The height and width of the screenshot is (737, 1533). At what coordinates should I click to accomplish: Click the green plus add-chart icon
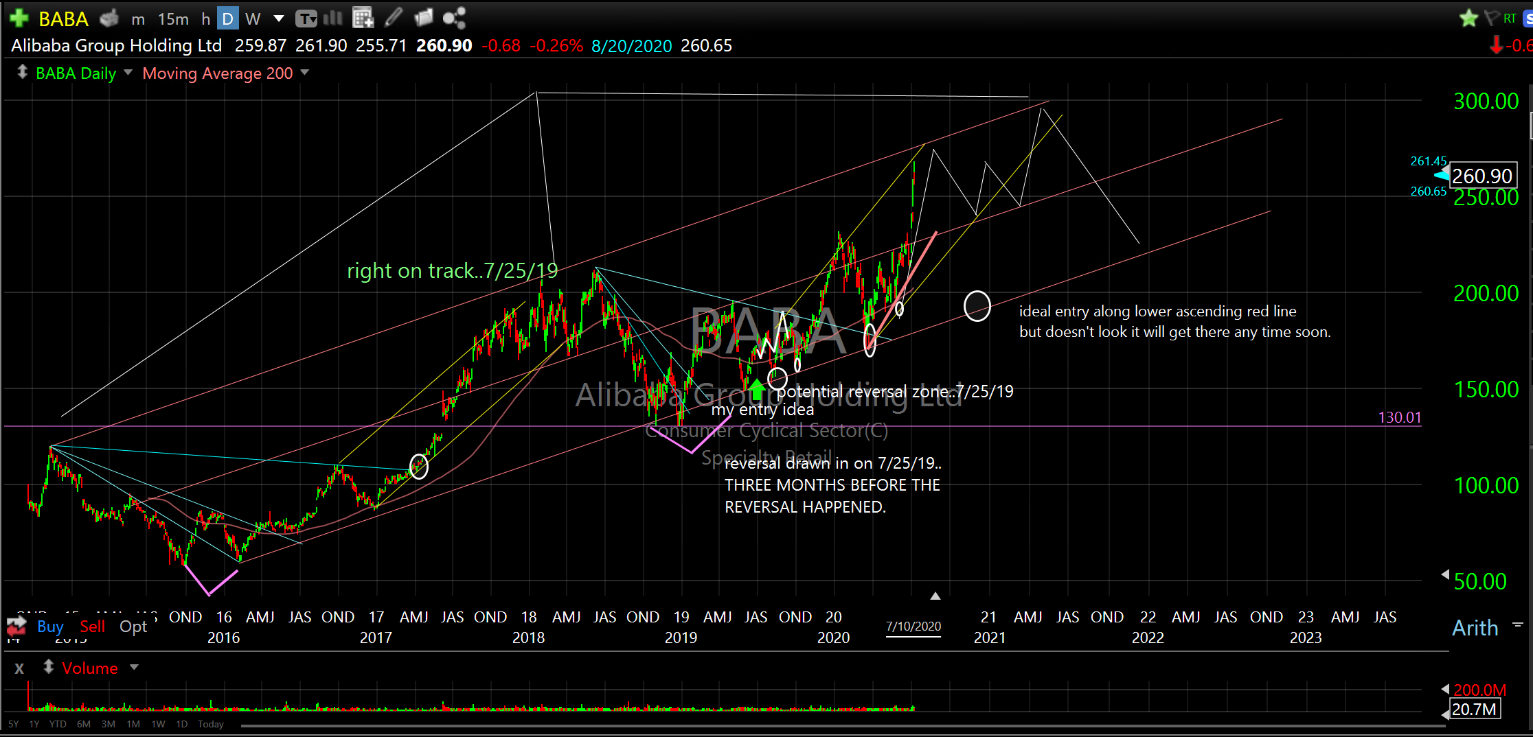[19, 19]
